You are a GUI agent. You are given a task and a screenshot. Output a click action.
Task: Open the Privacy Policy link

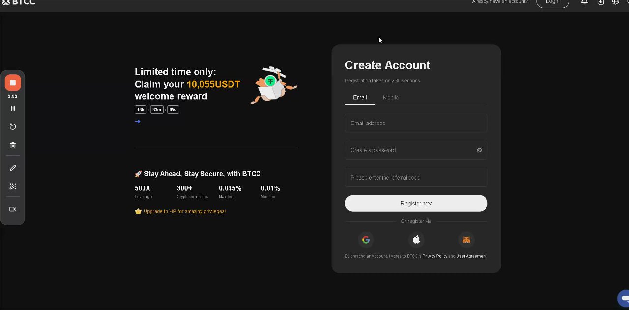tap(434, 256)
